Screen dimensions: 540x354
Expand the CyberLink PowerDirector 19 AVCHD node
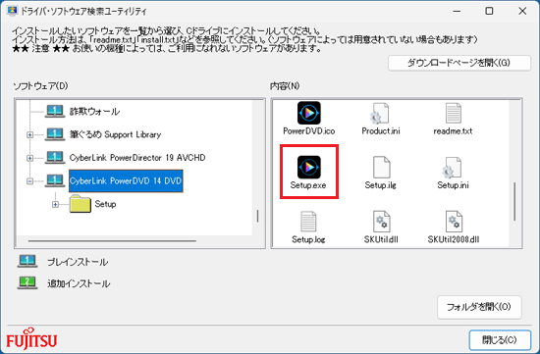30,158
